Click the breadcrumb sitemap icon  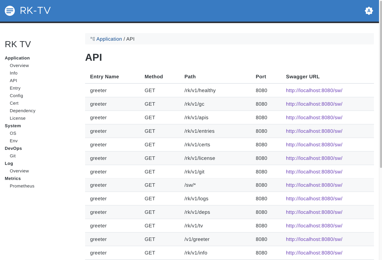tap(93, 39)
